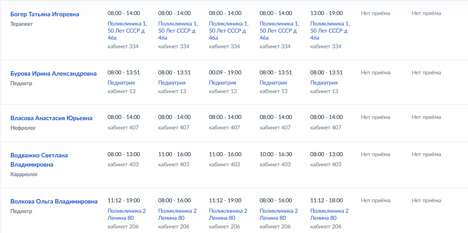The image size is (468, 233).
Task: Click Поликлиника 2 link under first 11:12 - 19:00 slot
Action: point(127,215)
